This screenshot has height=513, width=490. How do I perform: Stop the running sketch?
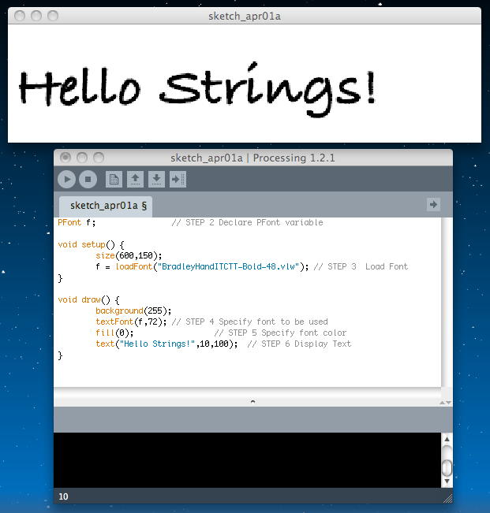(88, 180)
